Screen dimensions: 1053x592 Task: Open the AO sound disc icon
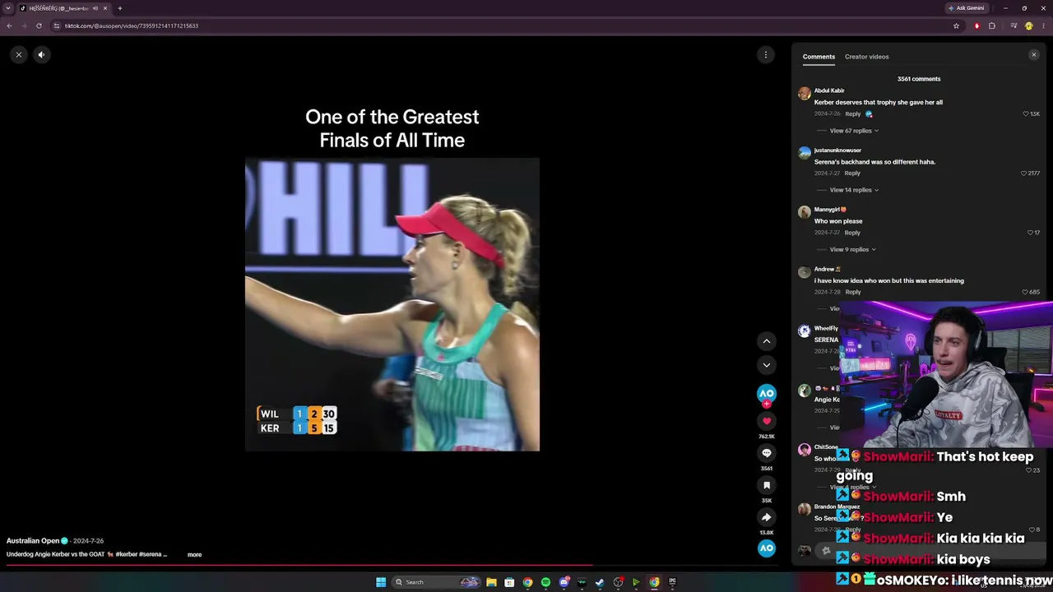767,548
